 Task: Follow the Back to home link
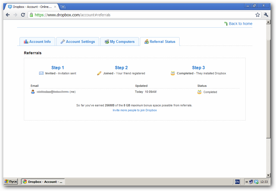coord(240,24)
